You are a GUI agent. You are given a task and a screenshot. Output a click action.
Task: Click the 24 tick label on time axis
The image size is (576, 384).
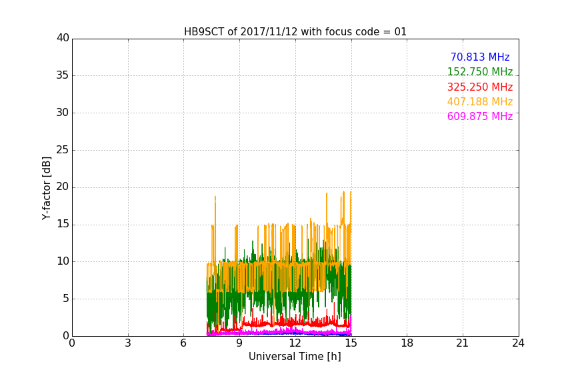tap(518, 343)
